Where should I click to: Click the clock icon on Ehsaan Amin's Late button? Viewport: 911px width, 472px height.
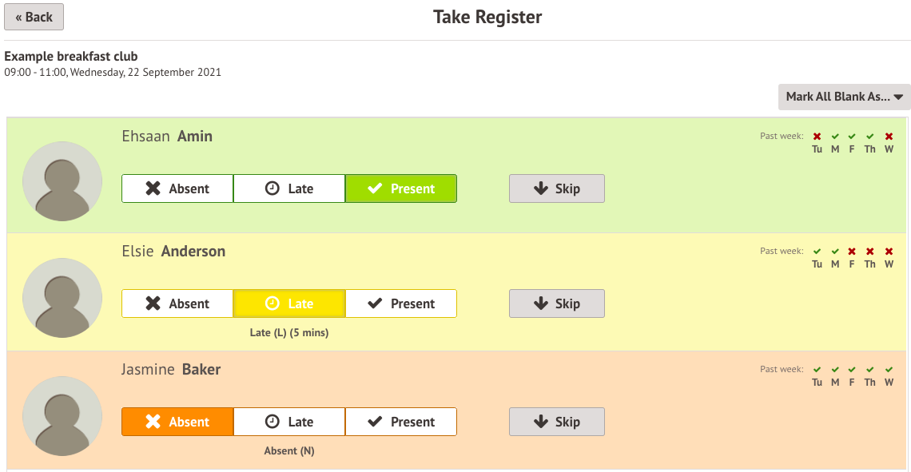(272, 188)
